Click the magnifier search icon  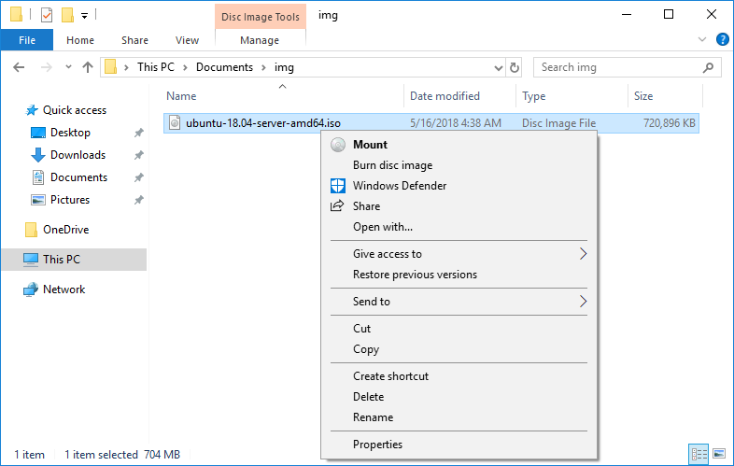(708, 68)
